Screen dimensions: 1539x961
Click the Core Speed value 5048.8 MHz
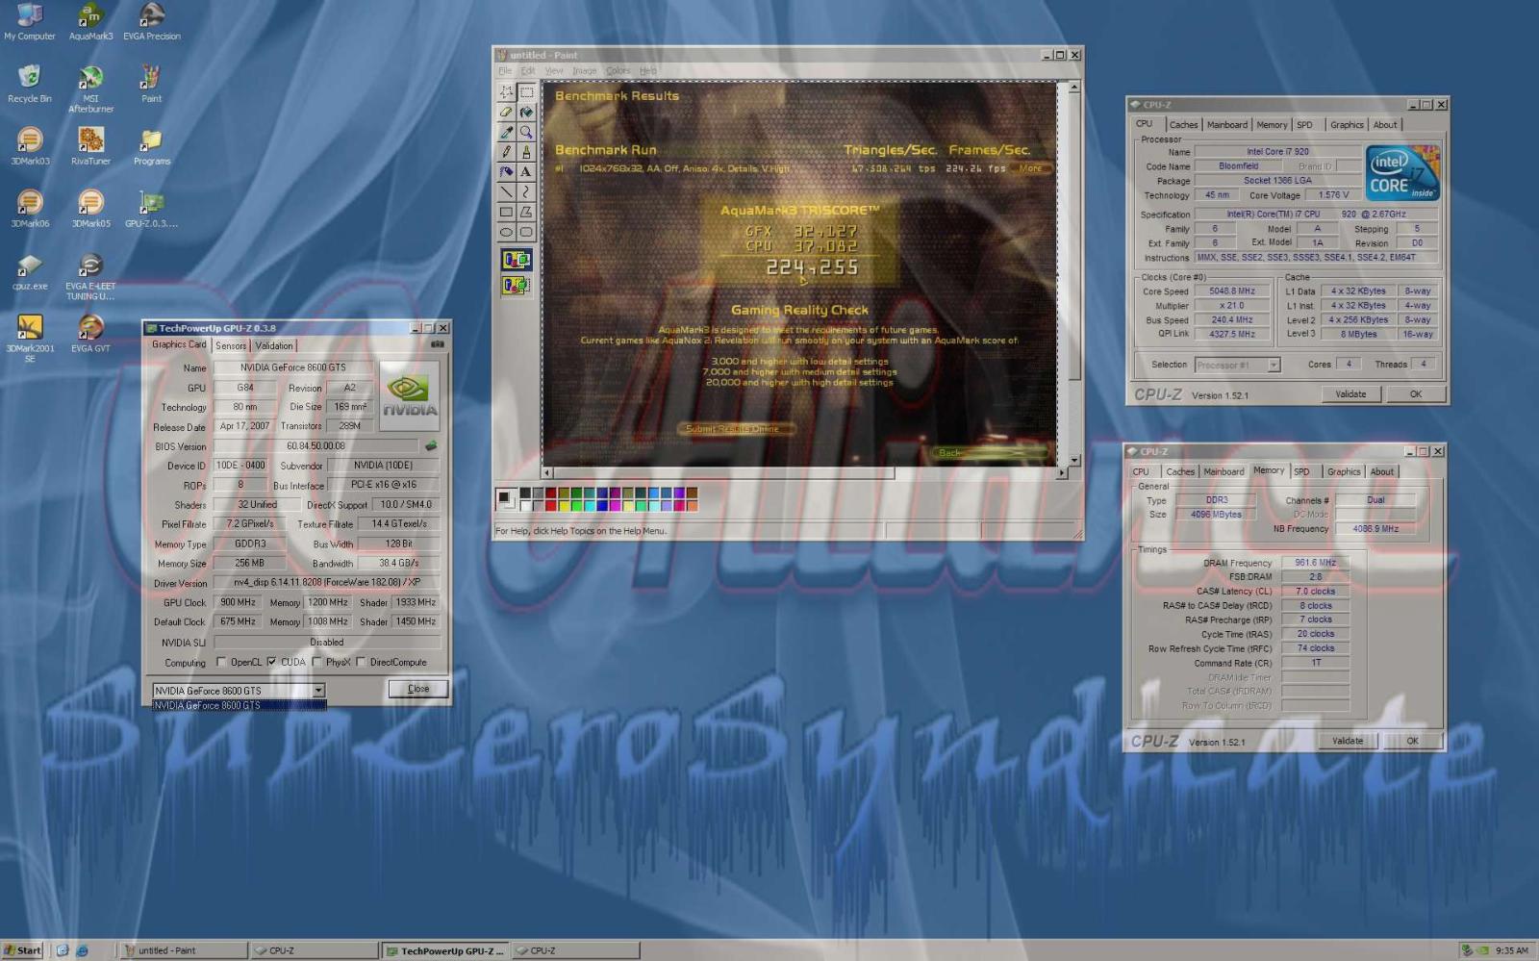point(1232,291)
